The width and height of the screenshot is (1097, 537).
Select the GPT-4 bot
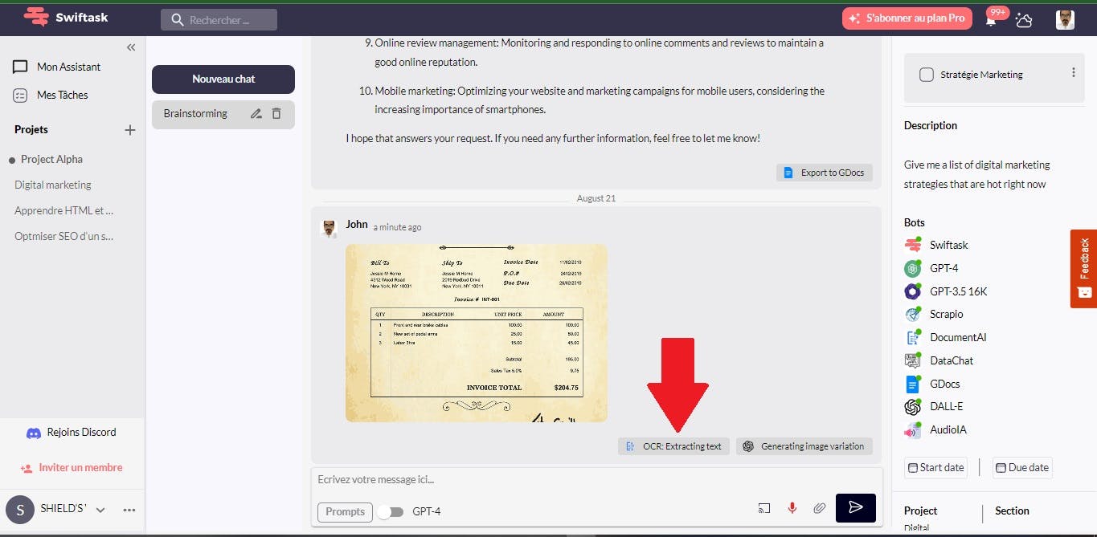click(x=931, y=268)
